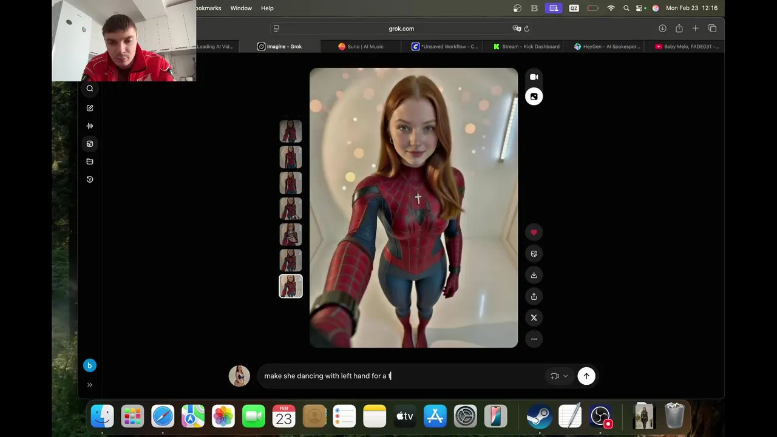Open the generation mode dropdown in the prompt bar
This screenshot has height=437, width=777.
(x=559, y=376)
